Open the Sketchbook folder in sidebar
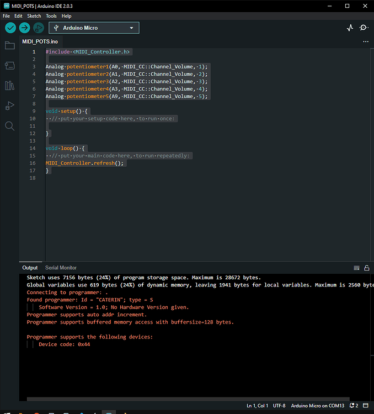374x414 pixels. coord(9,45)
